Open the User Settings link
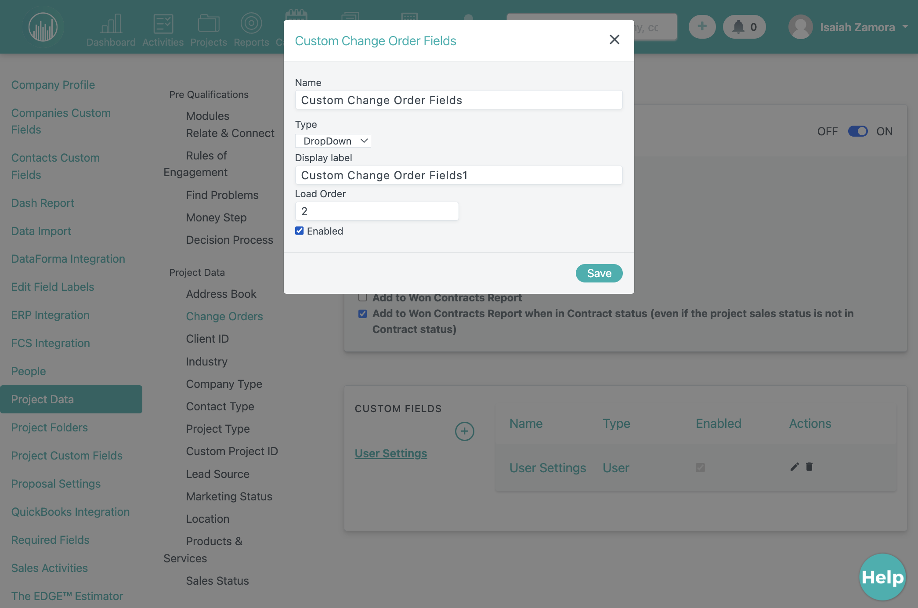 click(x=391, y=453)
